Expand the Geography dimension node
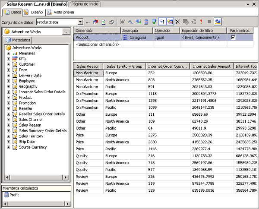This screenshot has width=259, height=209. (8, 86)
